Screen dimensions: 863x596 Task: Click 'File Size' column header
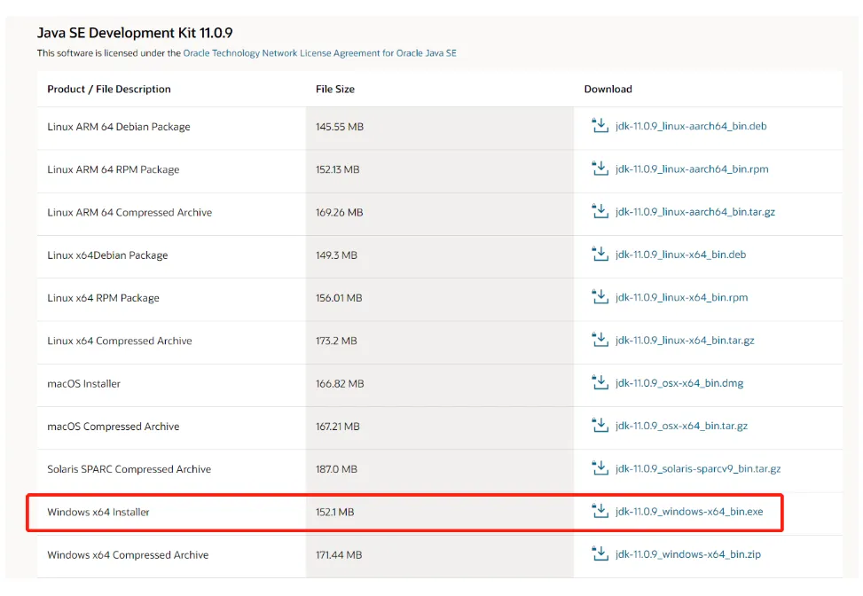pyautogui.click(x=335, y=90)
